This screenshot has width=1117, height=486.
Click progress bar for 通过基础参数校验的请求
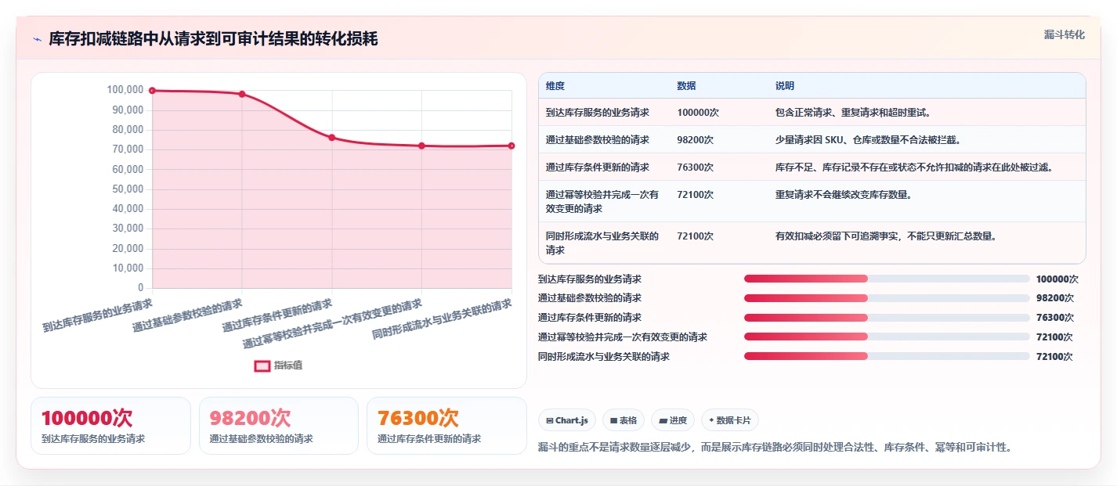click(x=887, y=298)
